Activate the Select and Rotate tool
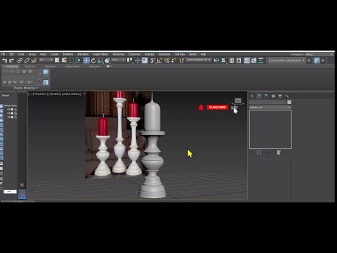 (x=93, y=60)
